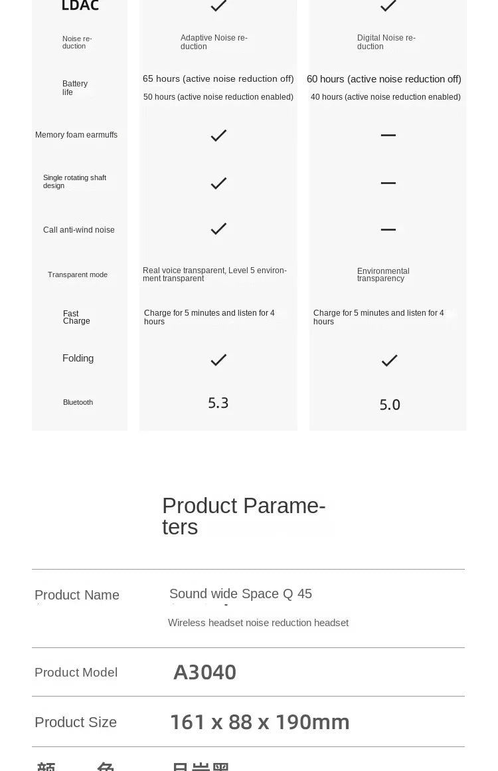The height and width of the screenshot is (771, 498).
Task: Click the 40 hours noise reduction enabled text
Action: pyautogui.click(x=385, y=97)
